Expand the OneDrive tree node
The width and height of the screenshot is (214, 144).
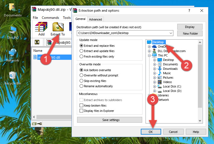pyautogui.click(x=149, y=47)
